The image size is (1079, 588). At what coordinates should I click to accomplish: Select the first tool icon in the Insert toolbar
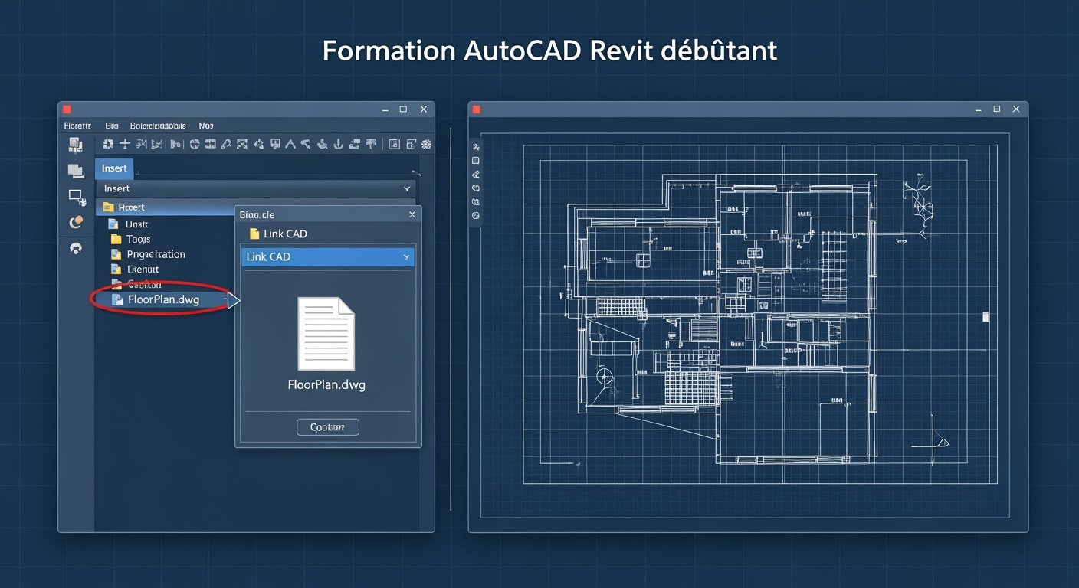[108, 144]
